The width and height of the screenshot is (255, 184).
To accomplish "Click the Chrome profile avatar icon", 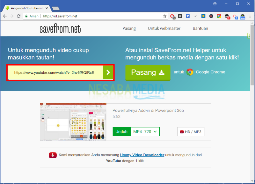I will tap(215, 3).
